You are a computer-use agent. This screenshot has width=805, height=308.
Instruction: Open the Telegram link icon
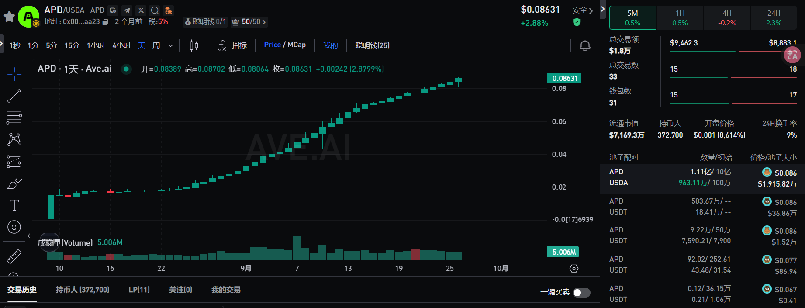tap(127, 10)
